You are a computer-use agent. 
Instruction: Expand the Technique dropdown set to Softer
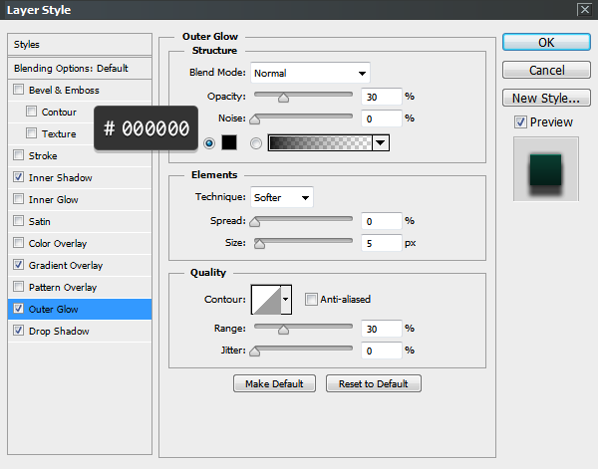(x=282, y=197)
